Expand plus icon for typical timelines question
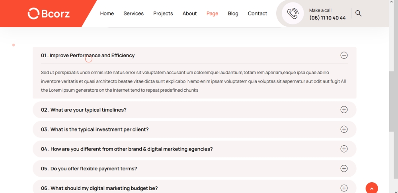398x193 pixels. coord(344,110)
